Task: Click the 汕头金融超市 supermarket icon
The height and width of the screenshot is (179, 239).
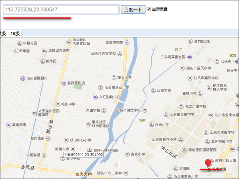Action: (x=23, y=78)
